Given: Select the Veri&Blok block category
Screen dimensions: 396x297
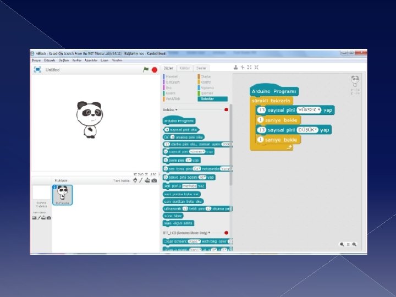Looking at the screenshot, I should click(172, 99).
